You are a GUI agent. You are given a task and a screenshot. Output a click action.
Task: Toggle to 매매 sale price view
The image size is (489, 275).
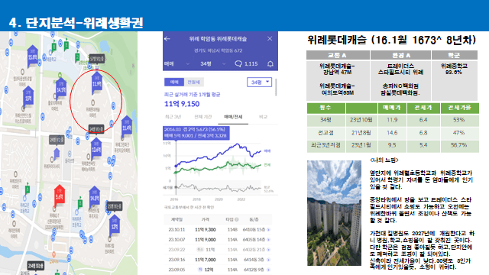pos(174,82)
